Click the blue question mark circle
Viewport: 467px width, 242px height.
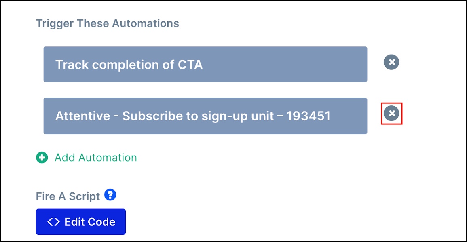[x=110, y=195]
